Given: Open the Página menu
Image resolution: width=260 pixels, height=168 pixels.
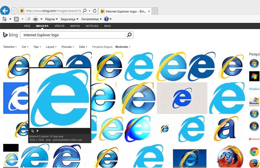Looking at the screenshot, I should [x=51, y=19].
